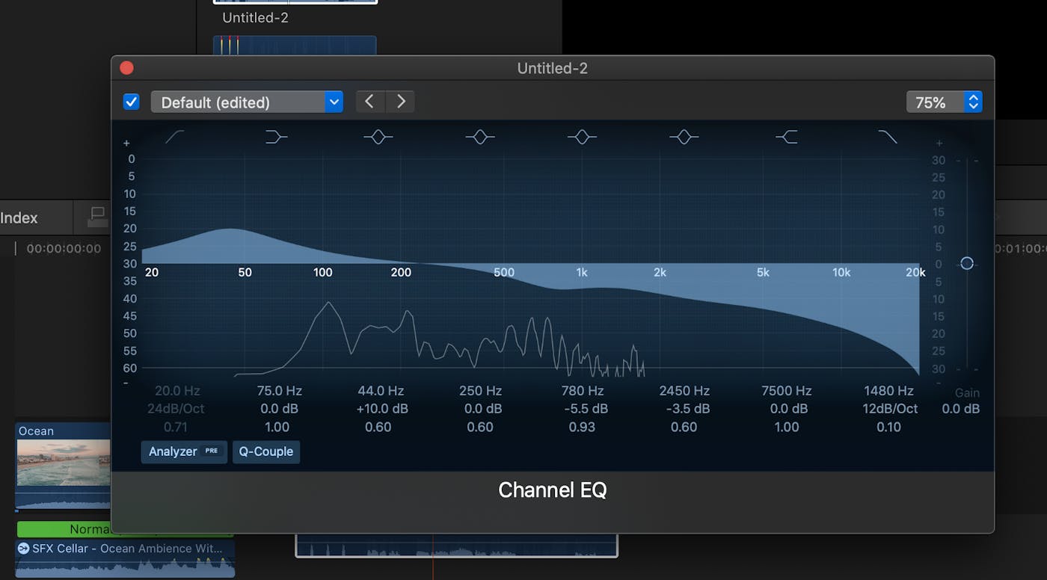Toggle the low-cut filter band icon
1047x580 pixels.
pyautogui.click(x=174, y=137)
